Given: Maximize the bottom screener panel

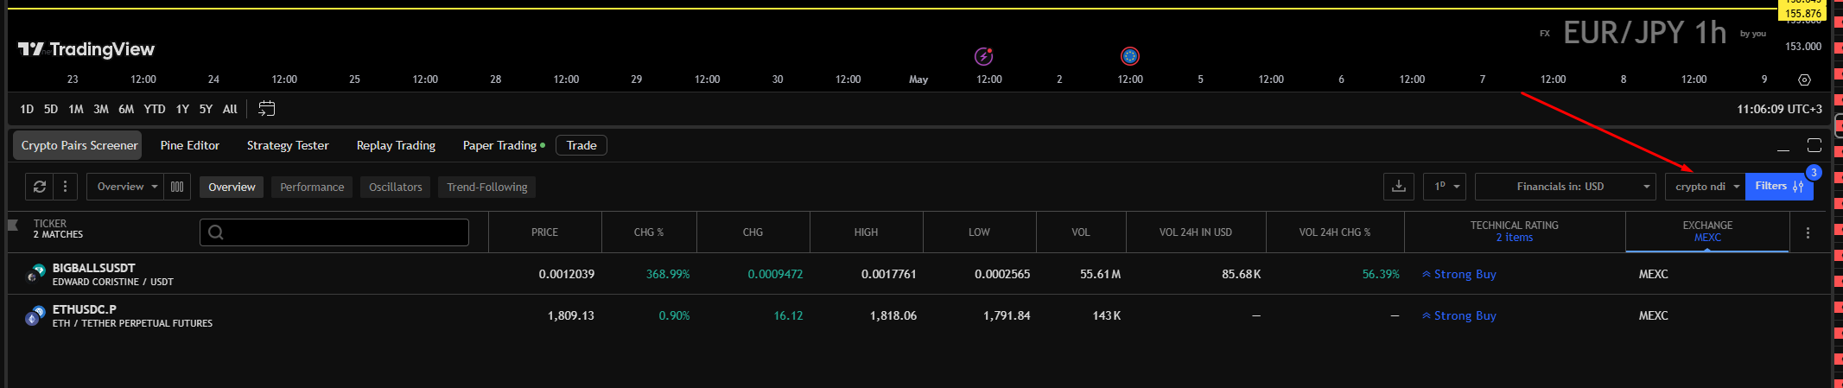Looking at the screenshot, I should tap(1814, 145).
